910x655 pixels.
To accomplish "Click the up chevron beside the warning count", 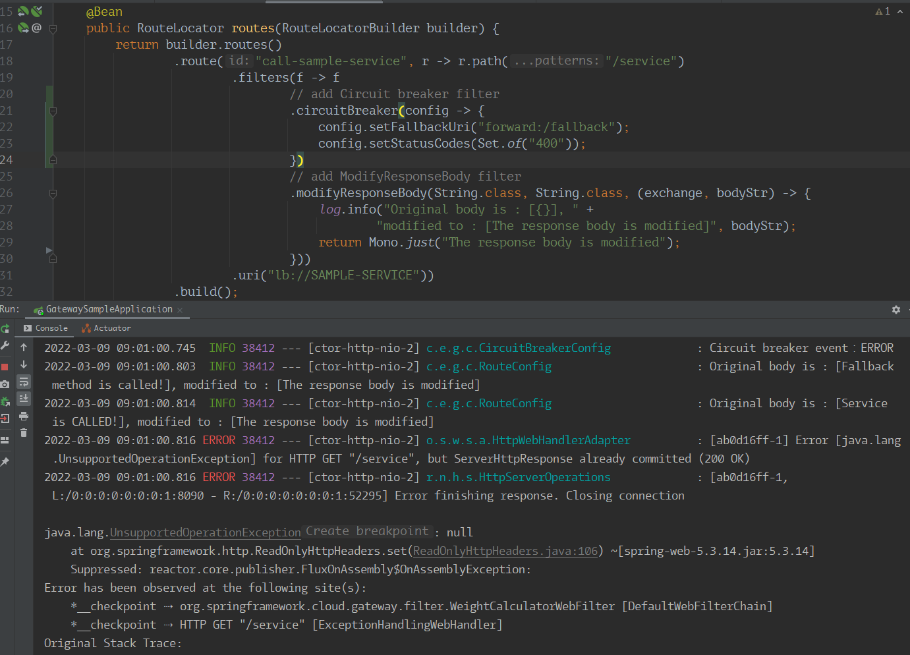I will pyautogui.click(x=900, y=11).
